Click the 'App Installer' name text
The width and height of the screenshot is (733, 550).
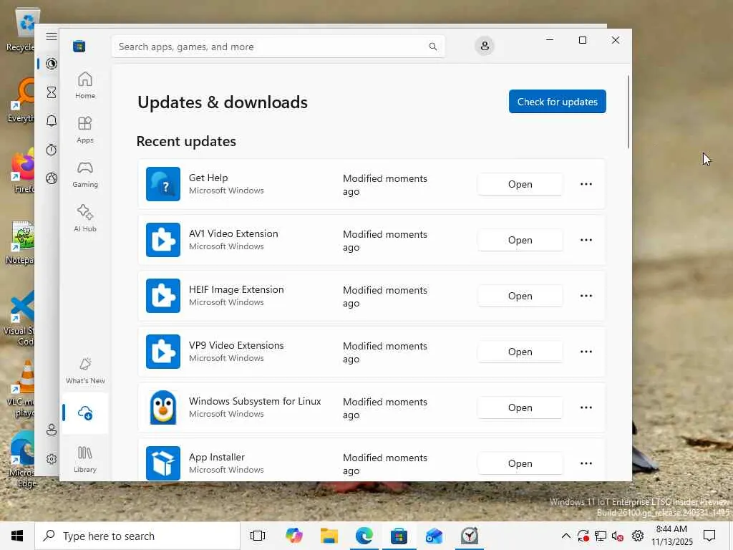coord(217,457)
